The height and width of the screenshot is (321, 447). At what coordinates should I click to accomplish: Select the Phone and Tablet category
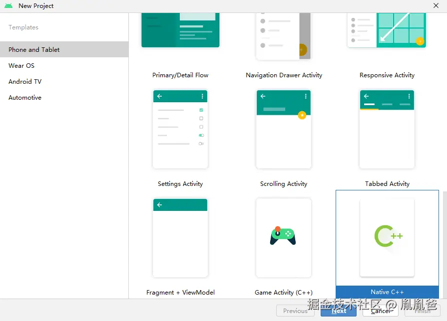(64, 49)
